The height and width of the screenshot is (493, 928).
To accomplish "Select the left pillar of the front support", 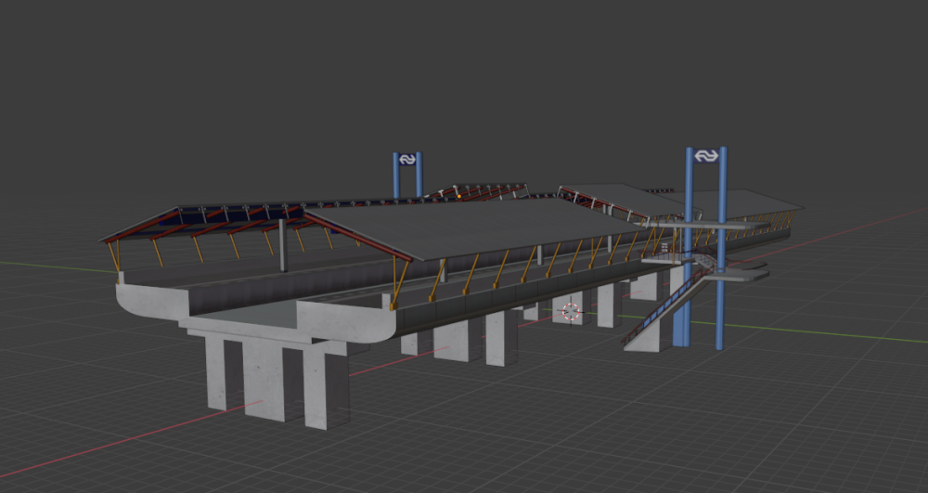I will point(219,371).
